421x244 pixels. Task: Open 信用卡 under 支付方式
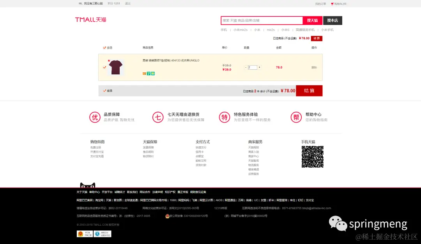tap(200, 152)
